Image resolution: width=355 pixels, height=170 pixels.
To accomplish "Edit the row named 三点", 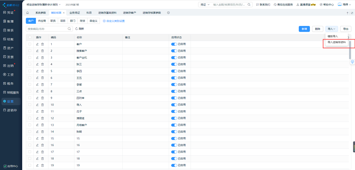I will pos(37,92).
